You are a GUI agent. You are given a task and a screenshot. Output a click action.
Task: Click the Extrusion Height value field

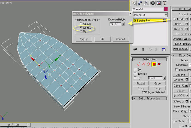tap(115, 24)
